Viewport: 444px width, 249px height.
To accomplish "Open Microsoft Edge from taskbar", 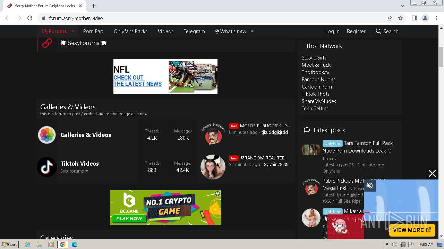I will pyautogui.click(x=75, y=245).
